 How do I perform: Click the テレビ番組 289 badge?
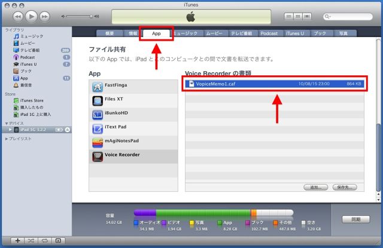click(x=65, y=50)
